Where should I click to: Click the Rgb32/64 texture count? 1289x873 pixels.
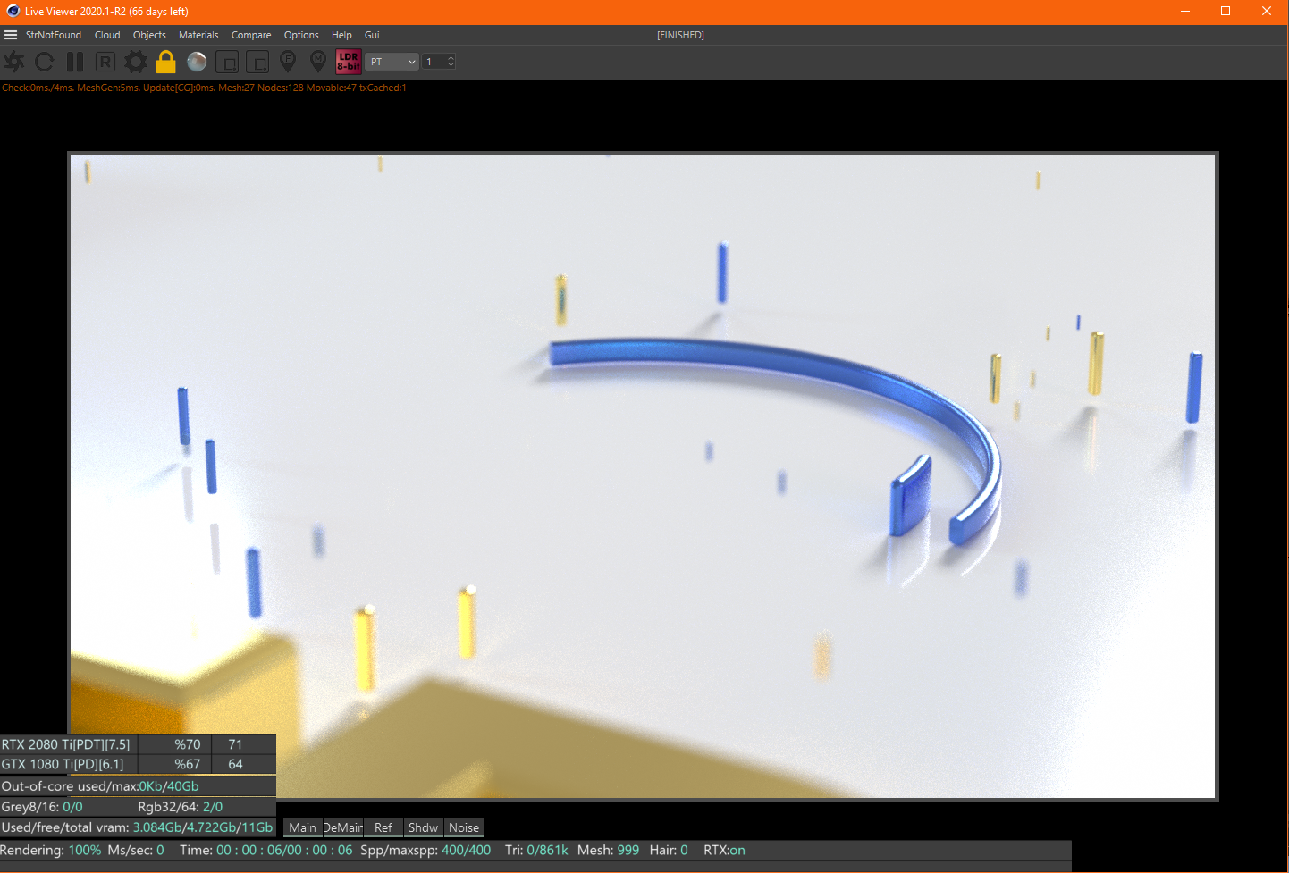(180, 807)
